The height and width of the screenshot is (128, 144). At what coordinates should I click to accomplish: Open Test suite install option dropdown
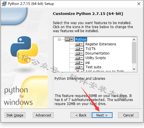[x=79, y=67]
